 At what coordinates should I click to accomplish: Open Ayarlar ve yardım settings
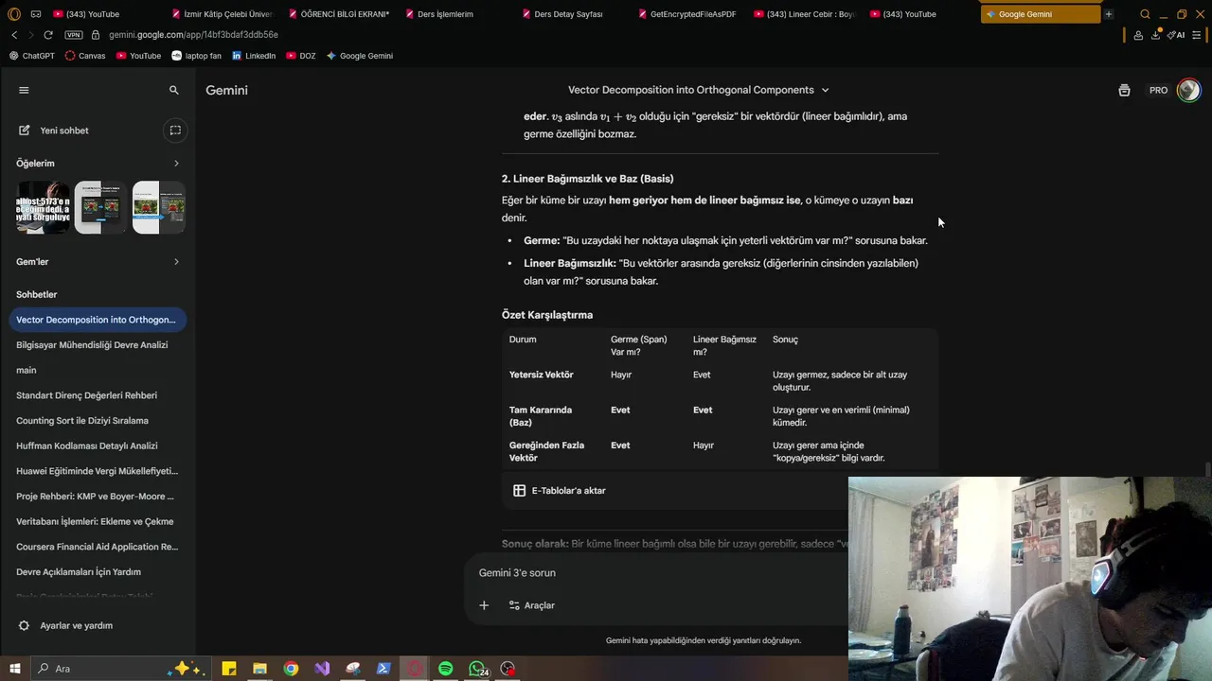65,625
